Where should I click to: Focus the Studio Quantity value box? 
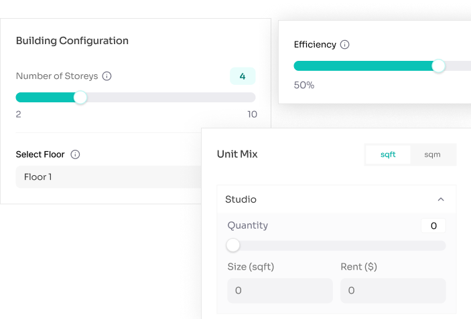[433, 226]
